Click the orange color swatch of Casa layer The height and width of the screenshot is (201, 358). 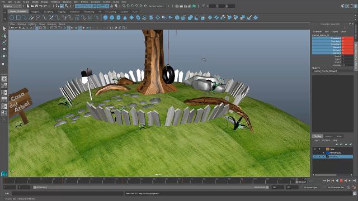(x=327, y=149)
